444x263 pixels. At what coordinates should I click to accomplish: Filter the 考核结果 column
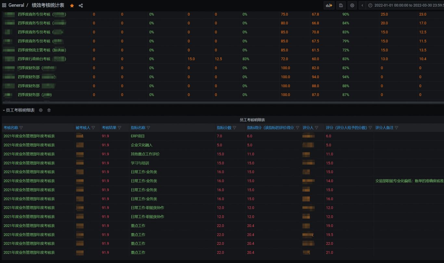119,128
